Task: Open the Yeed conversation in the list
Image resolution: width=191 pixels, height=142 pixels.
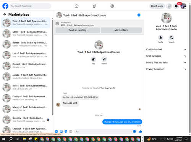Action: point(26,23)
